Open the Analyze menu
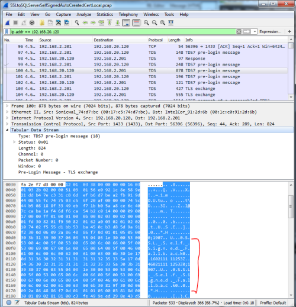 (84, 14)
